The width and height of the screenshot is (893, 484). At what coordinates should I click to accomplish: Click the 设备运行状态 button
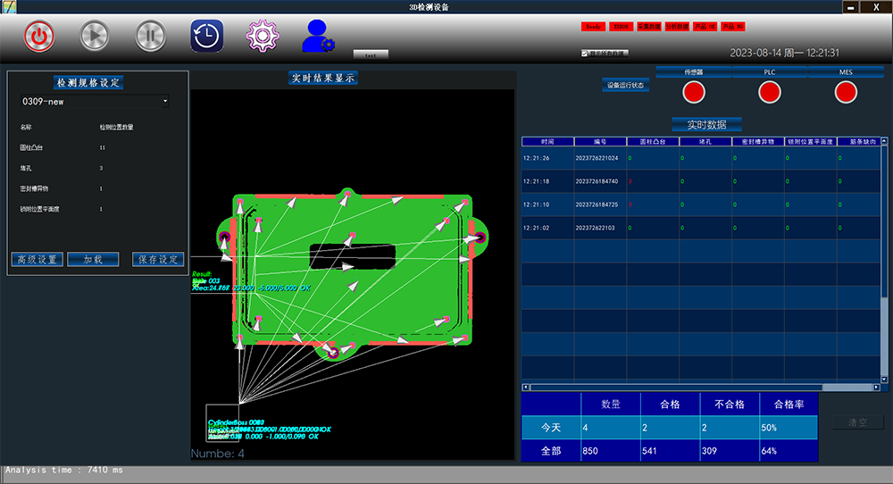click(625, 86)
